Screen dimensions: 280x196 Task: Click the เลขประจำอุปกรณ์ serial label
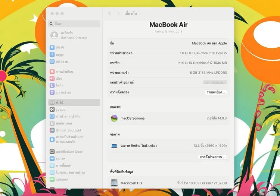[x=122, y=82]
